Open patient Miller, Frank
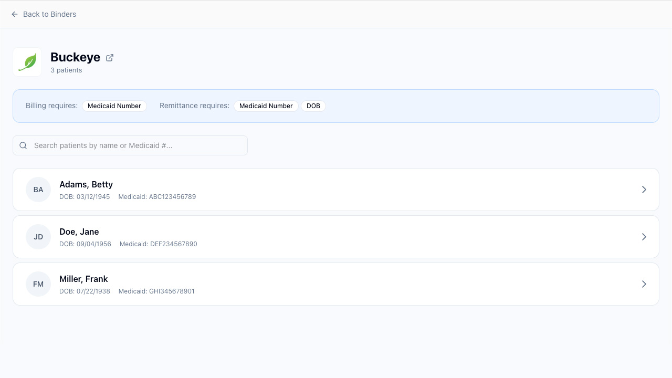This screenshot has height=378, width=672. [x=336, y=284]
